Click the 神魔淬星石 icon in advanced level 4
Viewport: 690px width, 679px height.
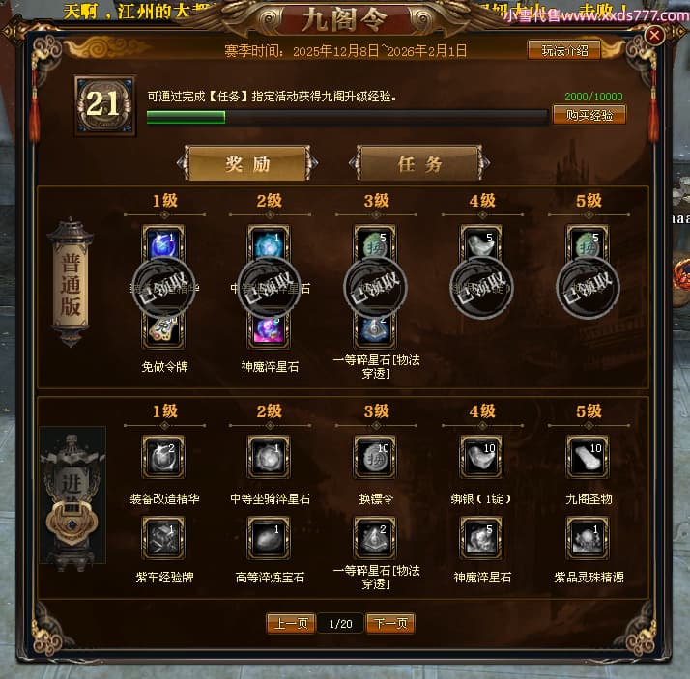pos(481,538)
